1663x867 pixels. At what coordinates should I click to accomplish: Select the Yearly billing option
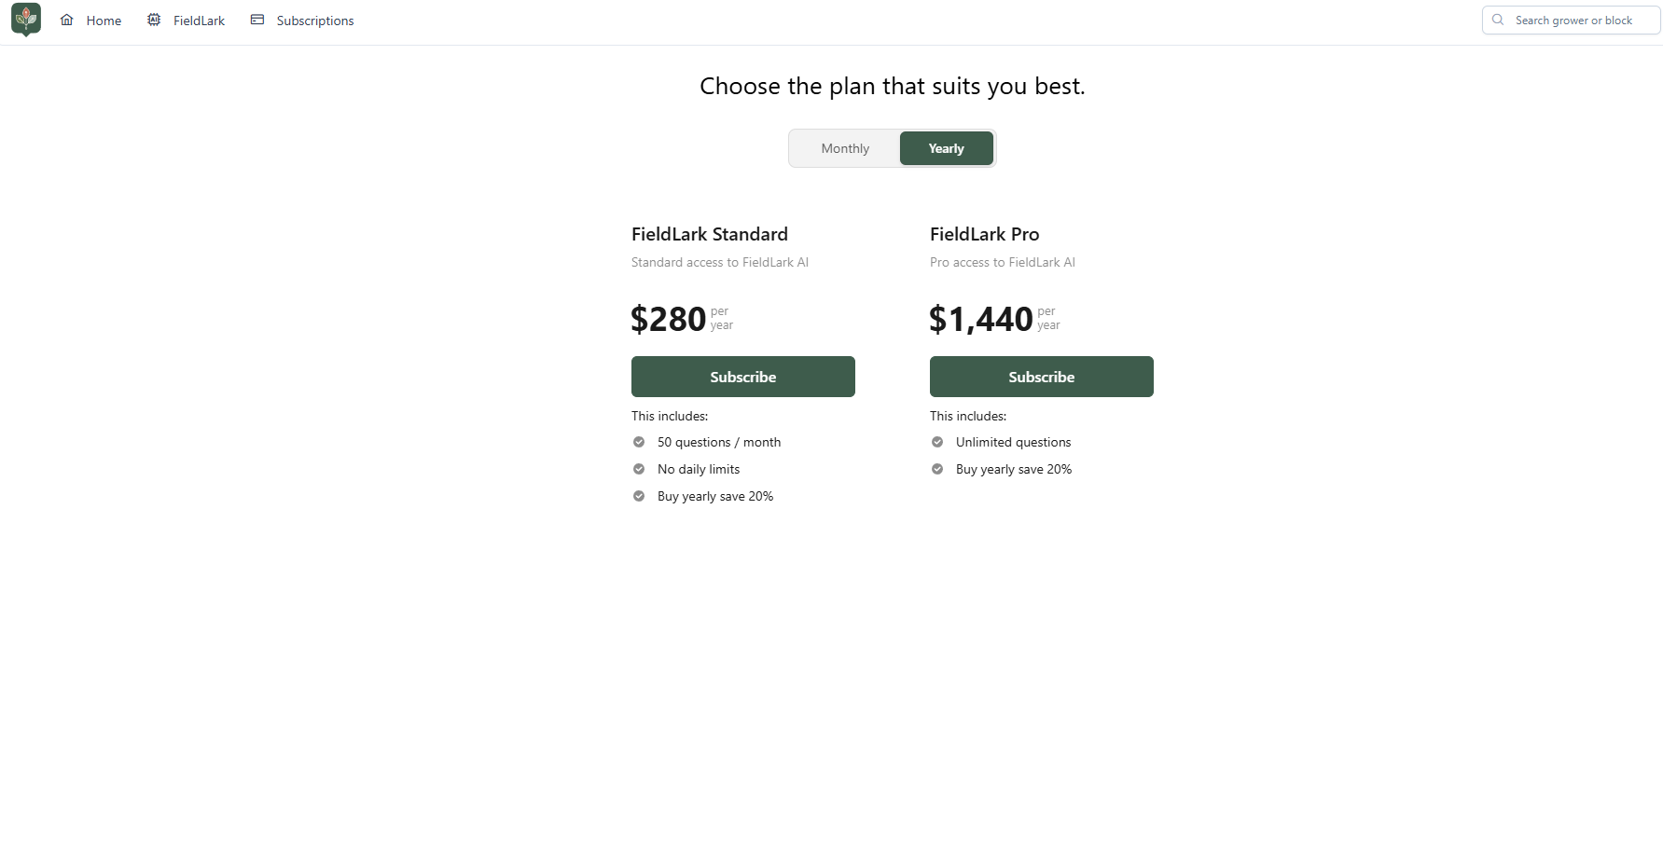pos(946,148)
